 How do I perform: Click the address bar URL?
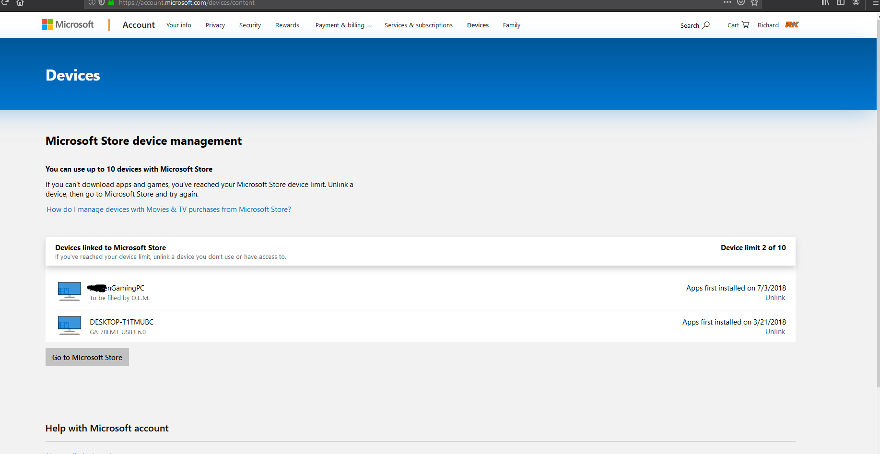click(187, 3)
